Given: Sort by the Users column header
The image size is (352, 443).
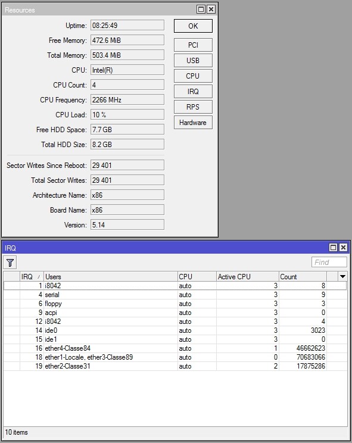Looking at the screenshot, I should [110, 277].
